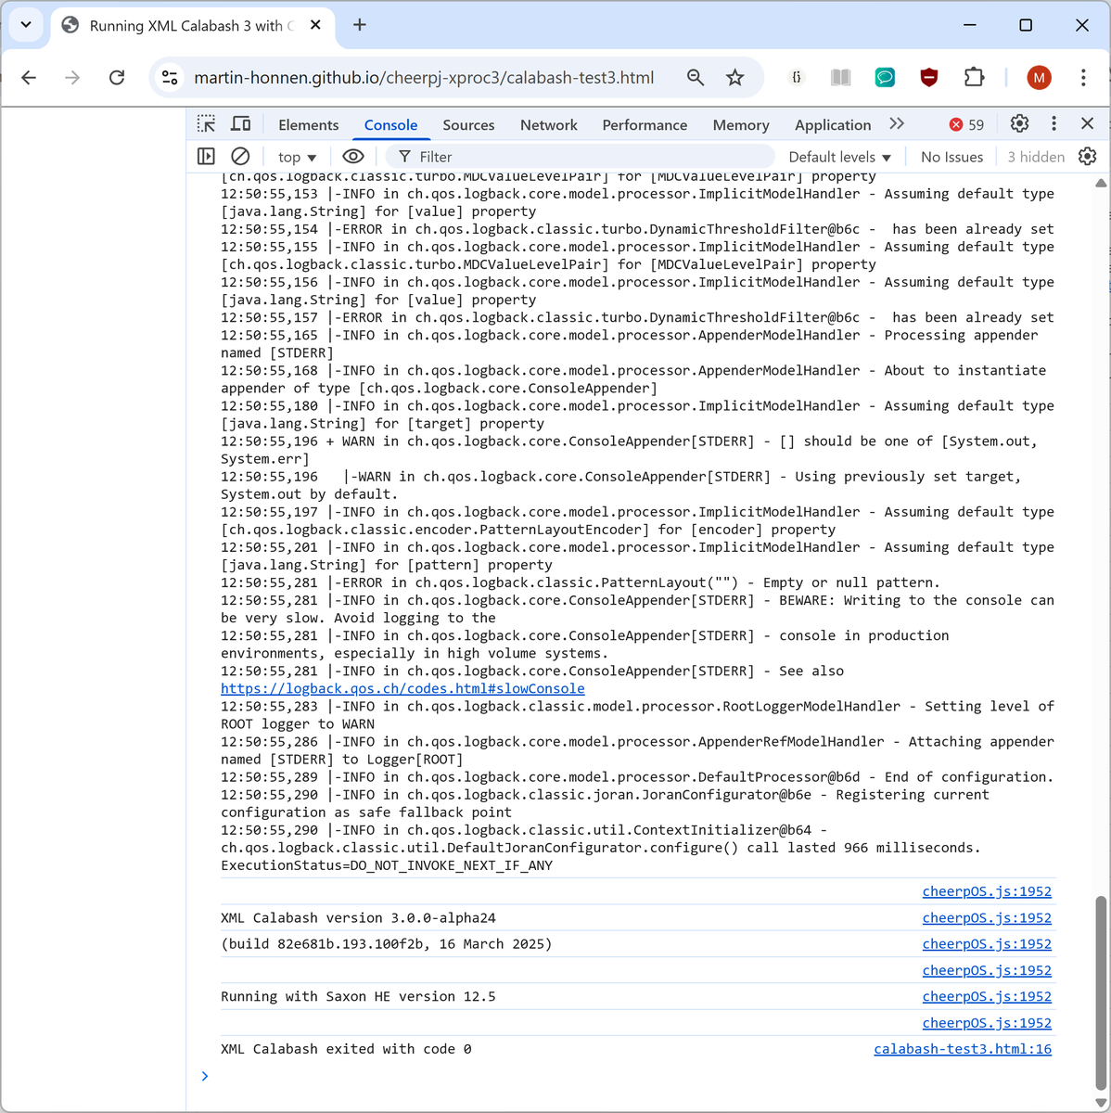This screenshot has width=1111, height=1113.
Task: Go back with the browser back arrow
Action: (29, 78)
